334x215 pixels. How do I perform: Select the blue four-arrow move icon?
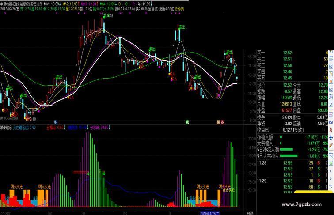tap(331, 137)
